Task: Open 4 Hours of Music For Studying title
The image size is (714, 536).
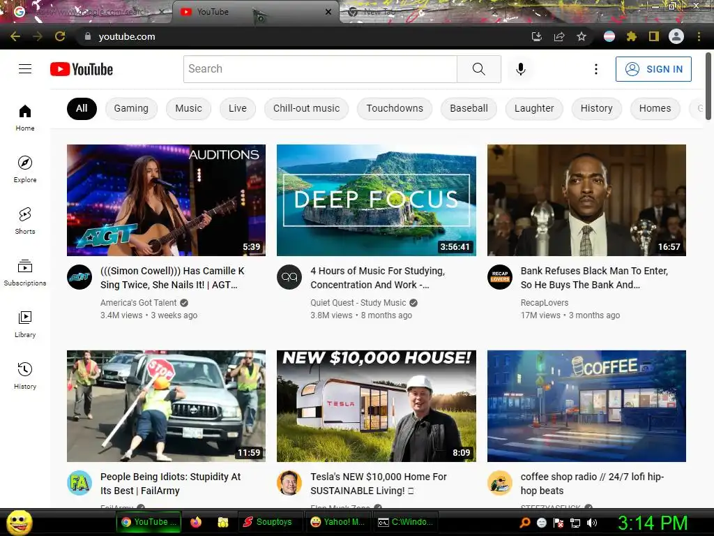Action: [x=378, y=278]
